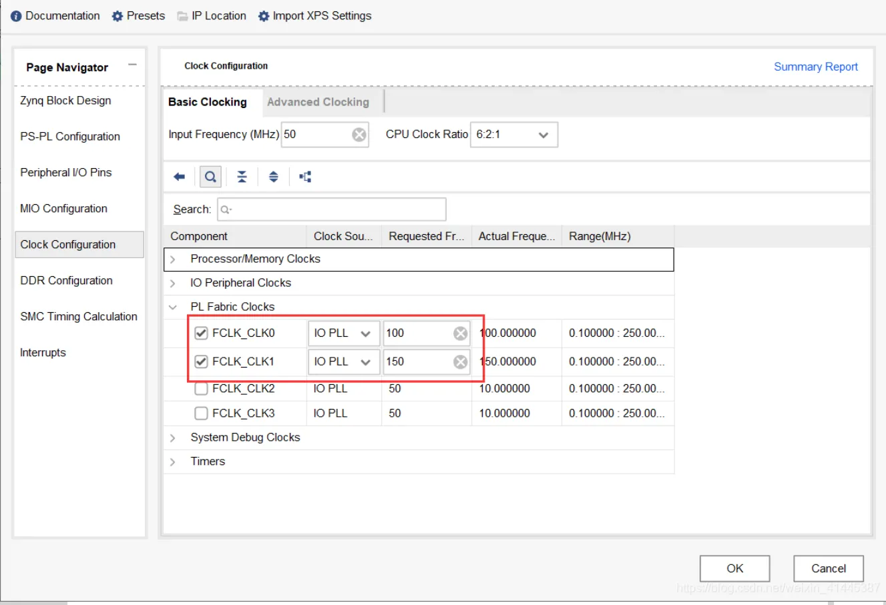Expand IO Peripheral Clocks group
The image size is (886, 605).
pos(173,283)
